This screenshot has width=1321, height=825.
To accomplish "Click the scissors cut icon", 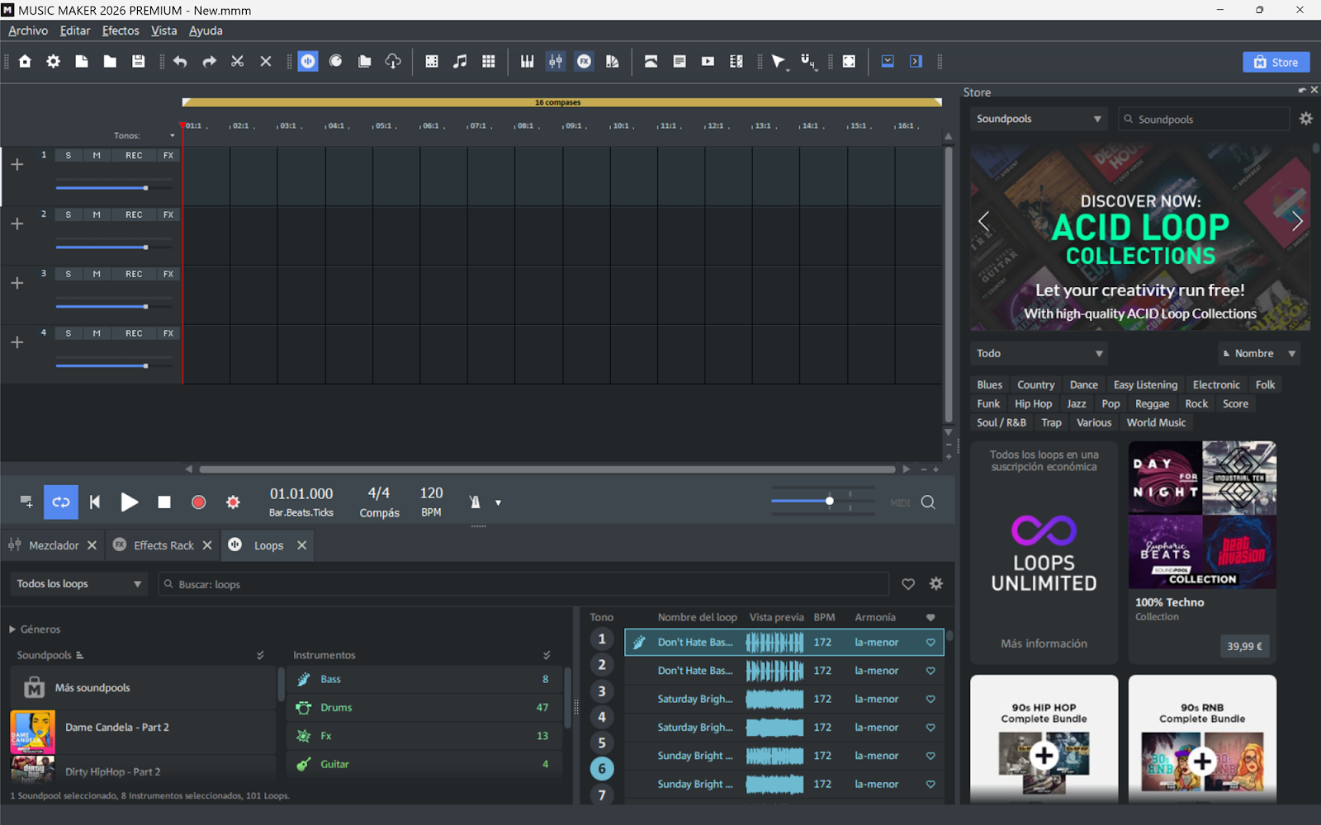I will coord(237,62).
